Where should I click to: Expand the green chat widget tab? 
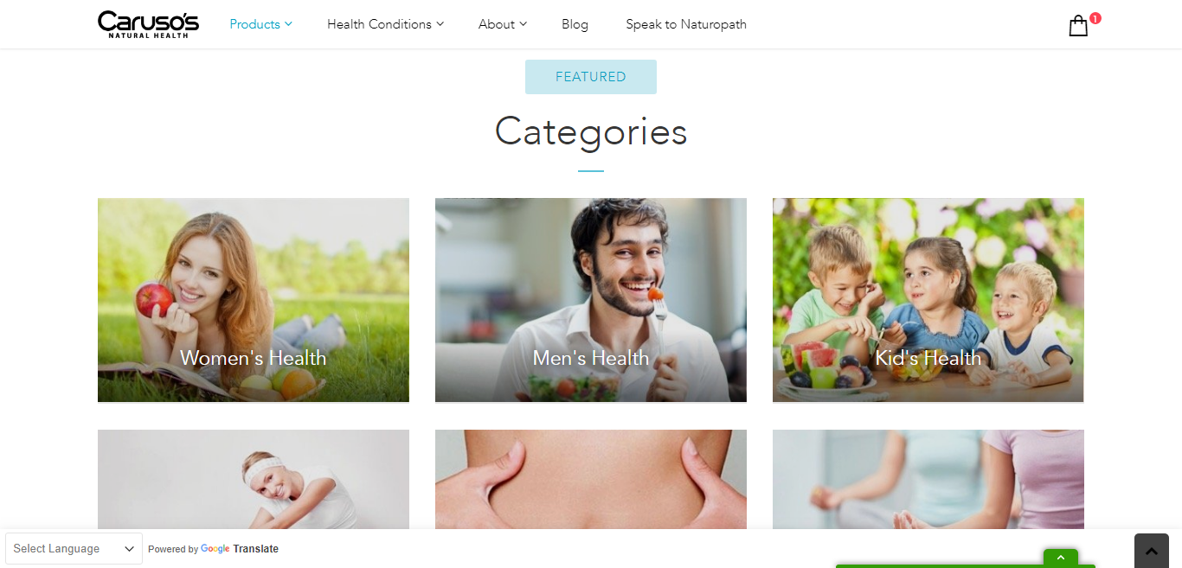(x=1060, y=558)
